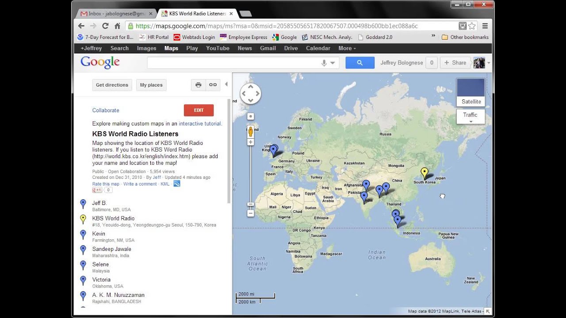The height and width of the screenshot is (318, 566).
Task: Collapse the side panel arrow
Action: (226, 84)
